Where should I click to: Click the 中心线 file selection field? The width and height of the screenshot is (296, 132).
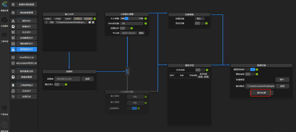pyautogui.click(x=129, y=33)
